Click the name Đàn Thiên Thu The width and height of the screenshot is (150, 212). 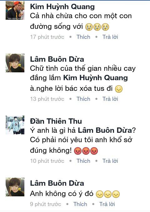pyautogui.click(x=56, y=121)
